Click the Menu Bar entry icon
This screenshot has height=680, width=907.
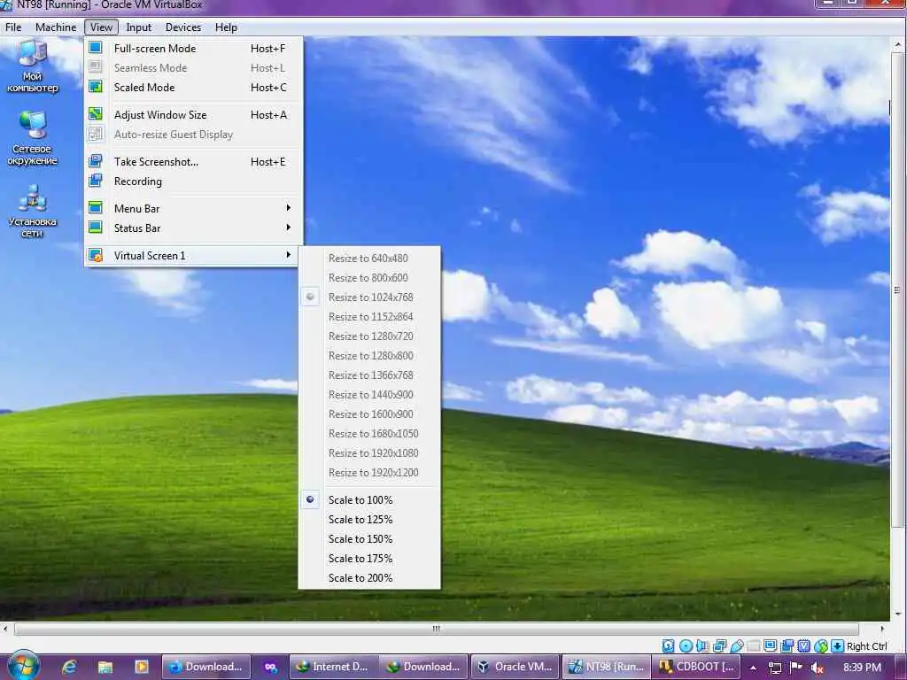(96, 207)
